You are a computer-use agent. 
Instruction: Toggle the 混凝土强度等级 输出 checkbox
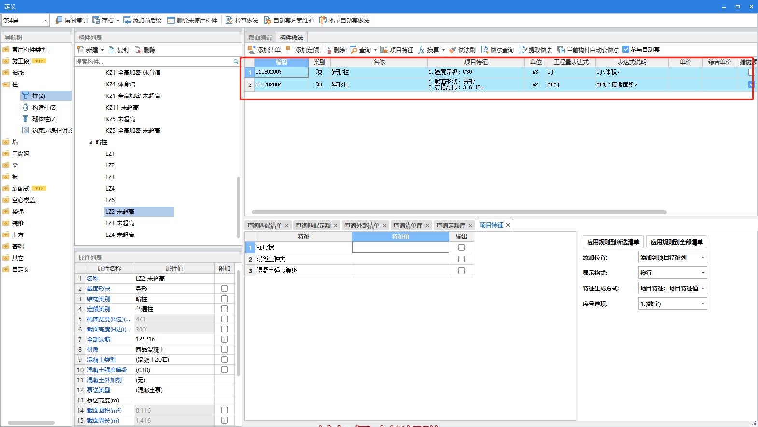click(x=462, y=271)
